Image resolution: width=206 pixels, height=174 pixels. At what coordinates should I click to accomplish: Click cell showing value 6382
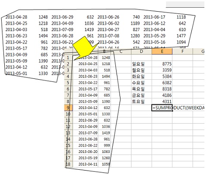click(x=162, y=83)
